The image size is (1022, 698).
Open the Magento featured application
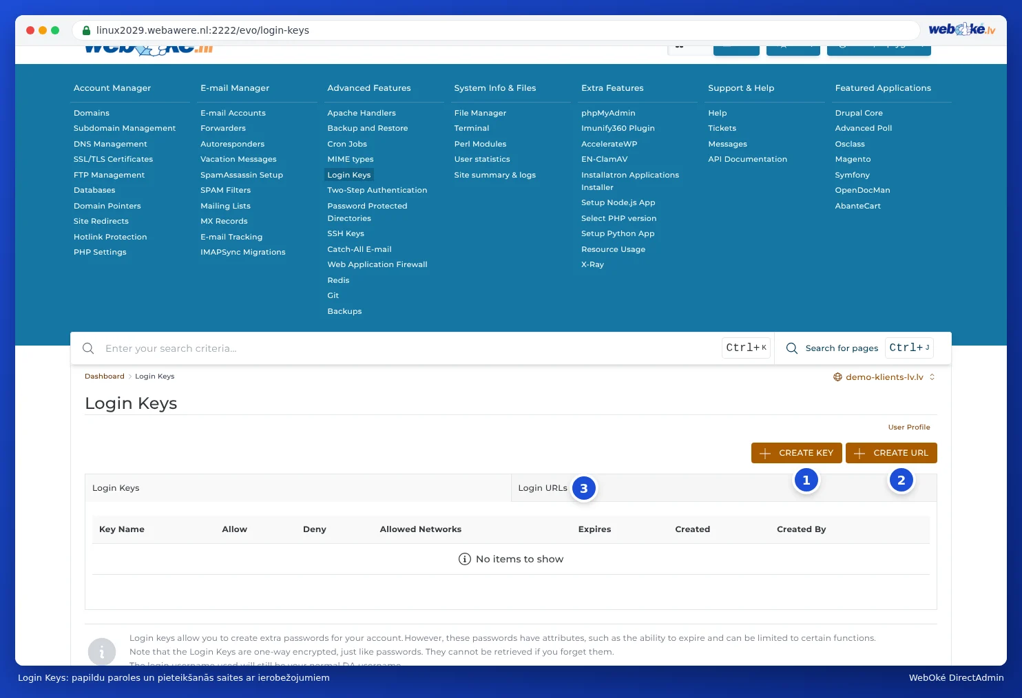coord(853,159)
